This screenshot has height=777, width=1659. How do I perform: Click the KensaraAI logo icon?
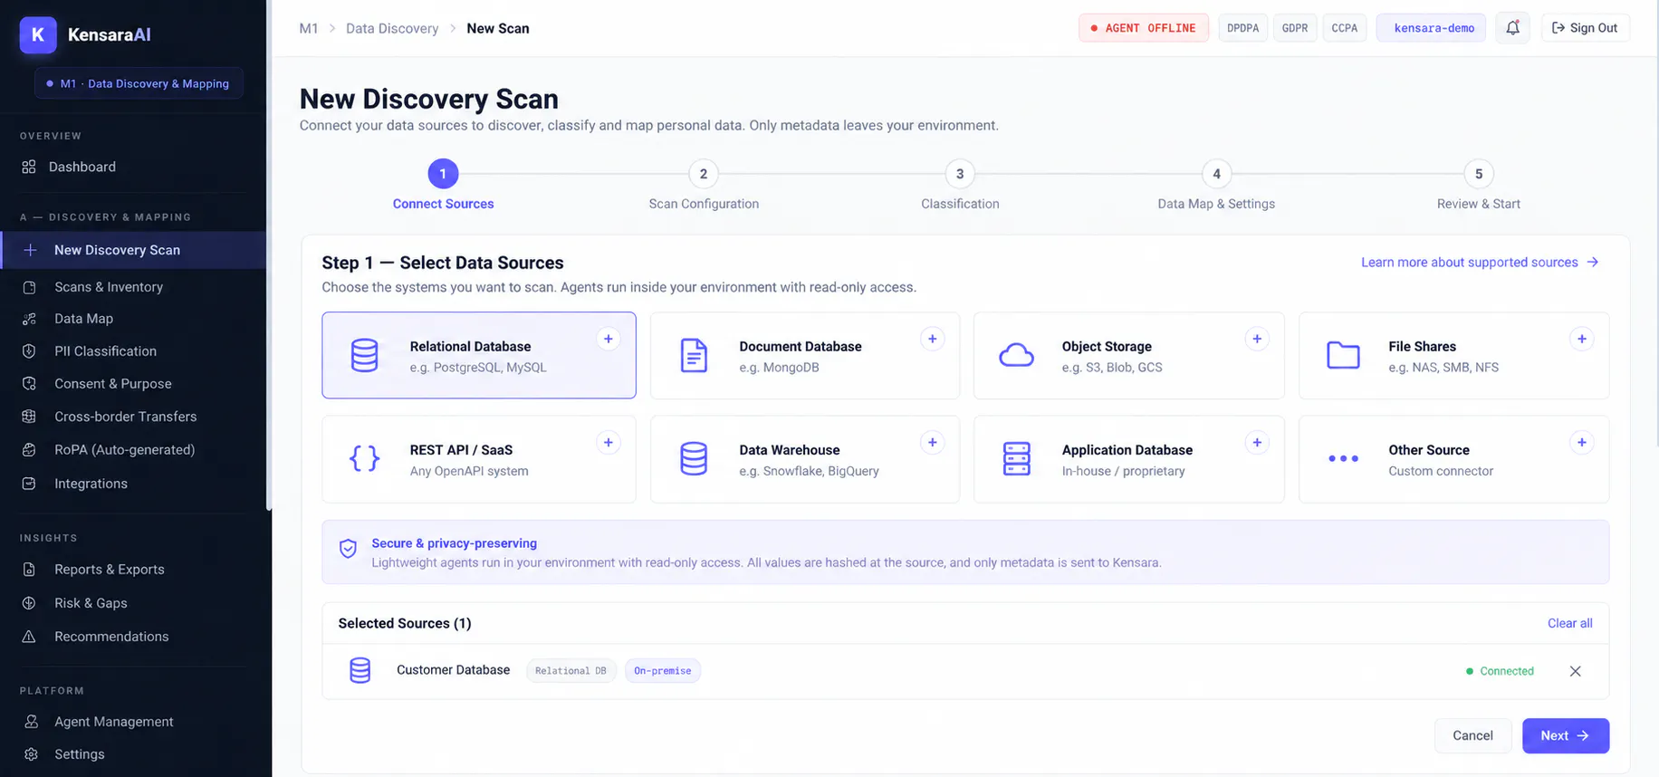coord(38,34)
